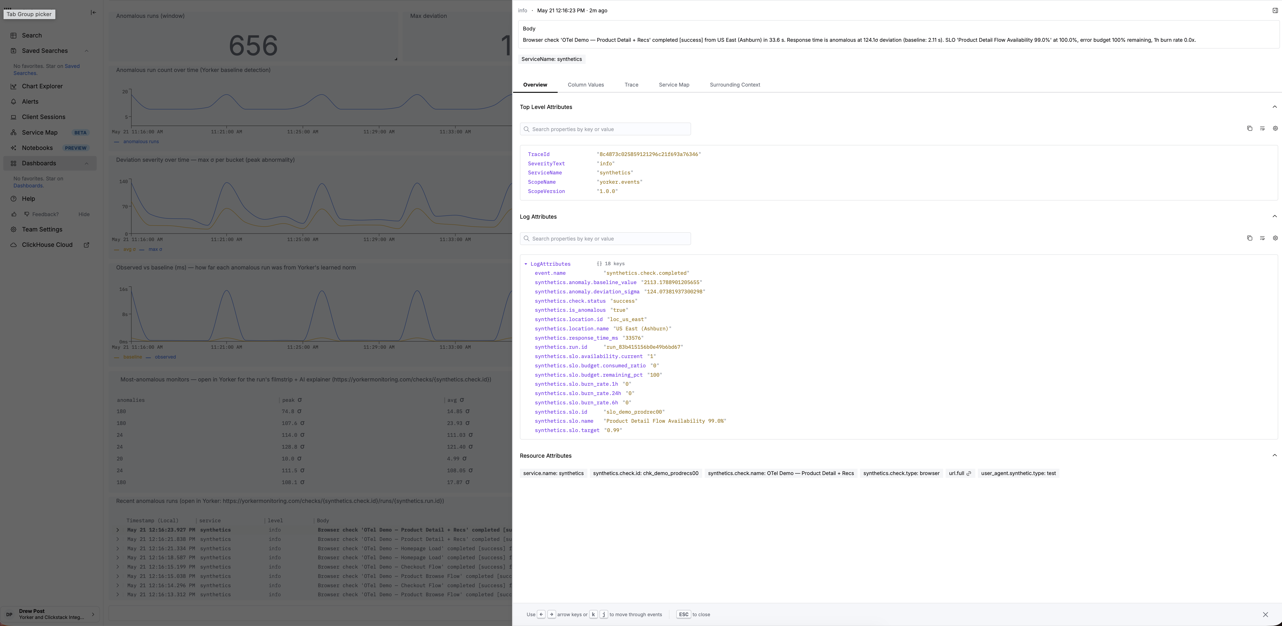Toggle side panel layout icon at top right
The image size is (1282, 626).
[x=1275, y=10]
